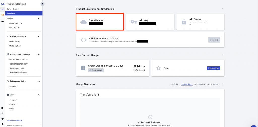The width and height of the screenshot is (258, 127).
Task: Click the Optimize and Deliver gauge icon
Action: pos(8,81)
